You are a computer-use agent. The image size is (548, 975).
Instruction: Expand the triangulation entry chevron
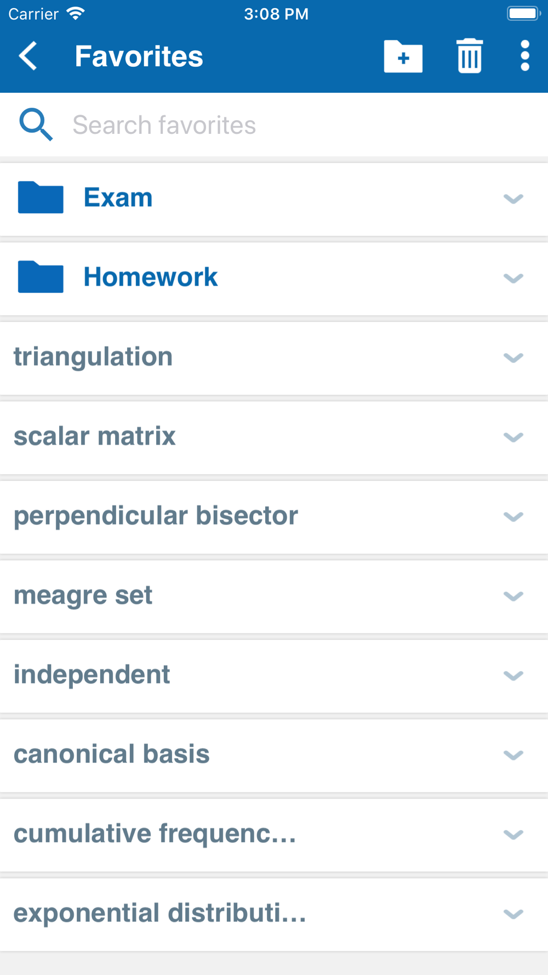[x=513, y=358]
